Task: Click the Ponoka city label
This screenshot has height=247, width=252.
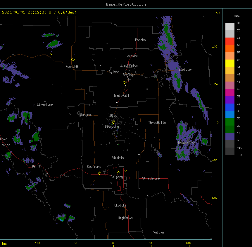Action: 140,40
